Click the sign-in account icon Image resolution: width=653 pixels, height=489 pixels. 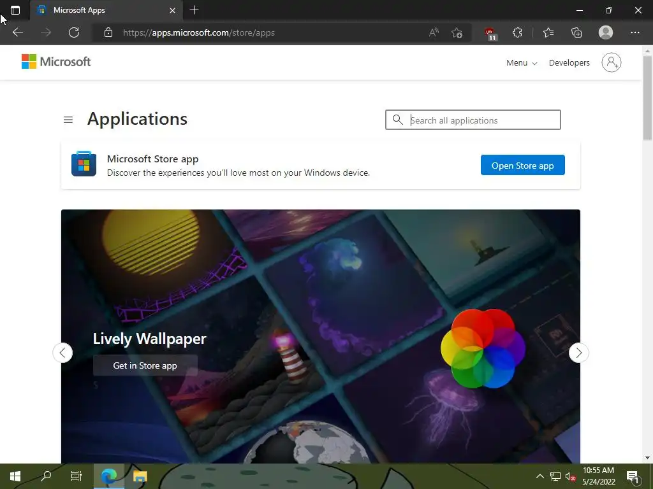(611, 62)
